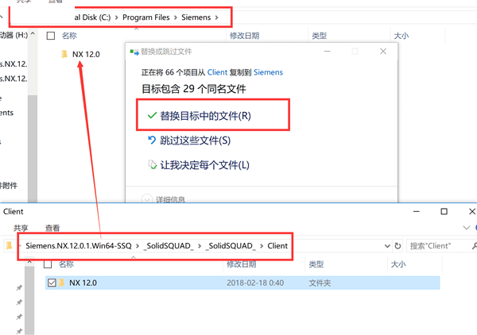Expand chevron after Program Files breadcrumb
Screen dimensions: 477x335
[176, 17]
